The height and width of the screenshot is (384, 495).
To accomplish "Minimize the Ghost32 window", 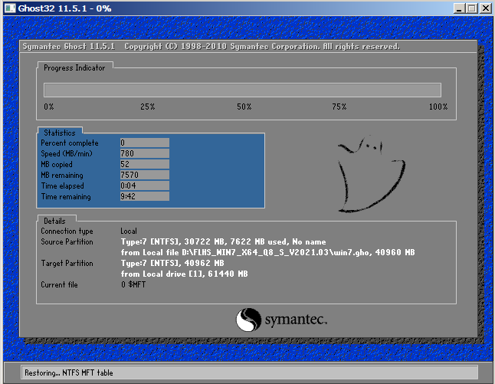I will click(459, 8).
